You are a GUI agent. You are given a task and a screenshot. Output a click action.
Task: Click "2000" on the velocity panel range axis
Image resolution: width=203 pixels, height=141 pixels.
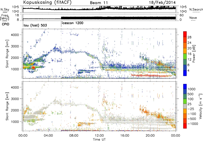pyautogui.click(x=15, y=110)
